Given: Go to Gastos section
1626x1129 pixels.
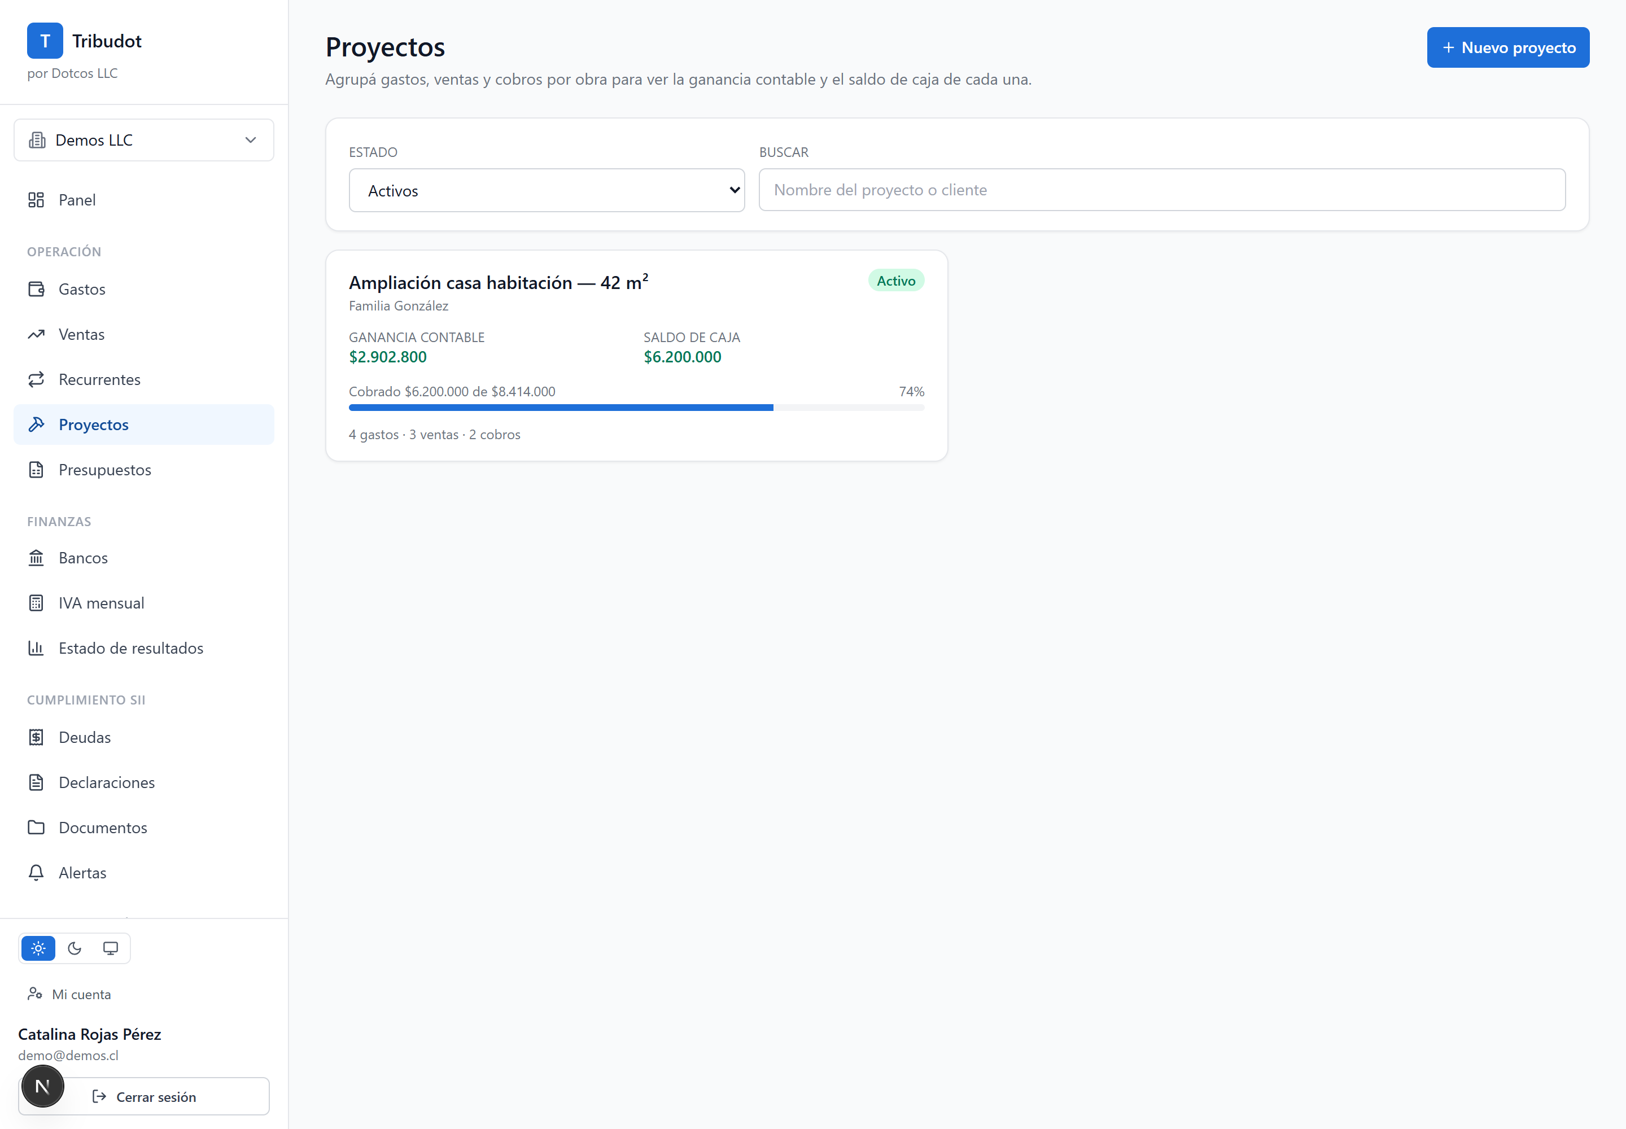Looking at the screenshot, I should click(x=143, y=290).
